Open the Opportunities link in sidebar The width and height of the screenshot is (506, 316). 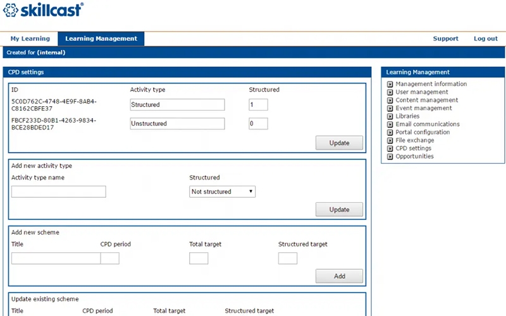click(x=414, y=157)
